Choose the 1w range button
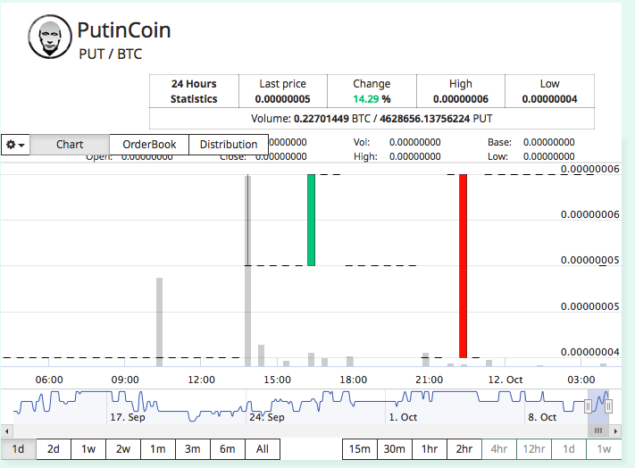635x468 pixels. 88,449
